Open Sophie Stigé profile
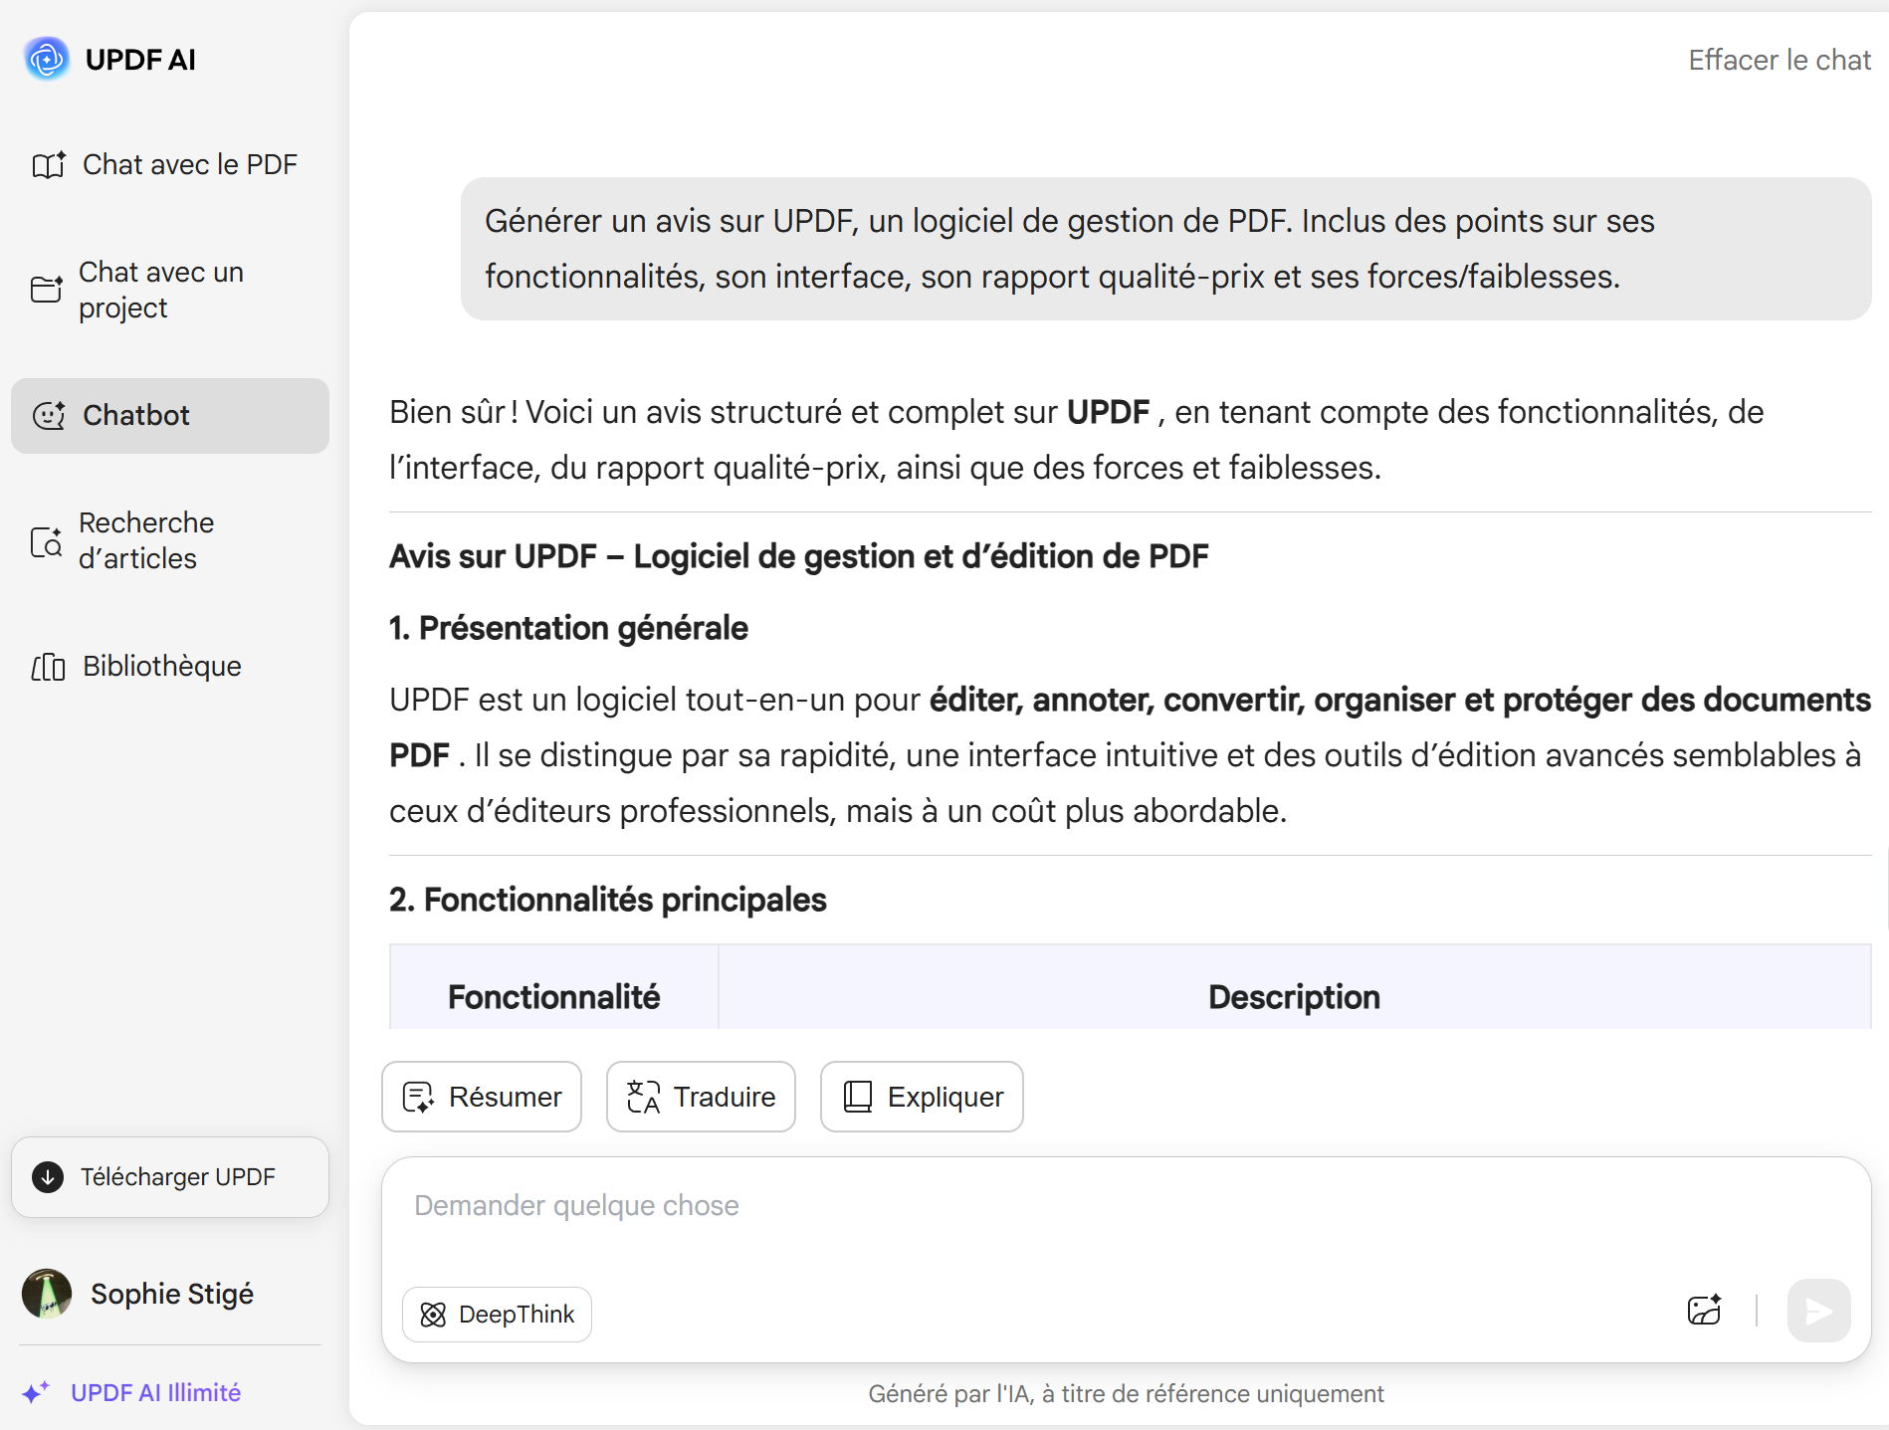The image size is (1889, 1430). (139, 1294)
